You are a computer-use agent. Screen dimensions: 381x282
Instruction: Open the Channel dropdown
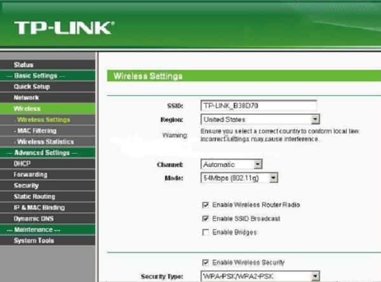(232, 164)
